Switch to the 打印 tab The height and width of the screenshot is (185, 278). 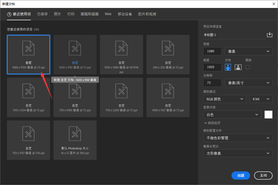(71, 14)
